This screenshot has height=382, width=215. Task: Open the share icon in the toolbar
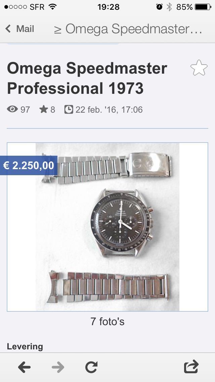point(191,367)
